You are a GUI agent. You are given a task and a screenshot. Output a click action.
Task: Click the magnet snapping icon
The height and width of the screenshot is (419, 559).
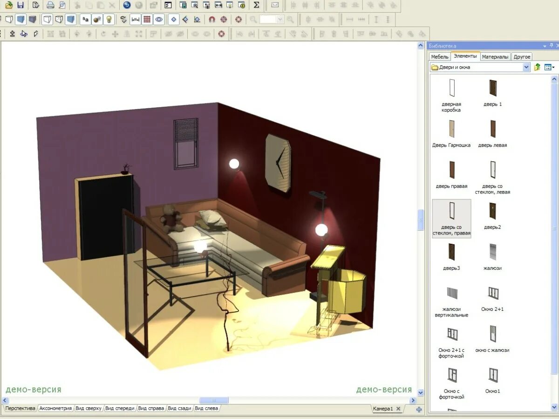212,19
